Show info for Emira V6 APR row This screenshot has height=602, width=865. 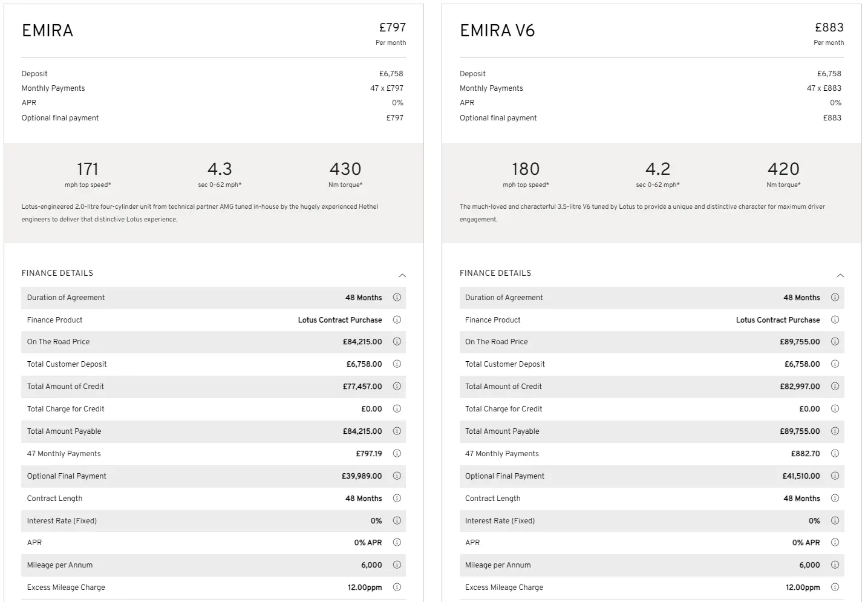point(835,542)
